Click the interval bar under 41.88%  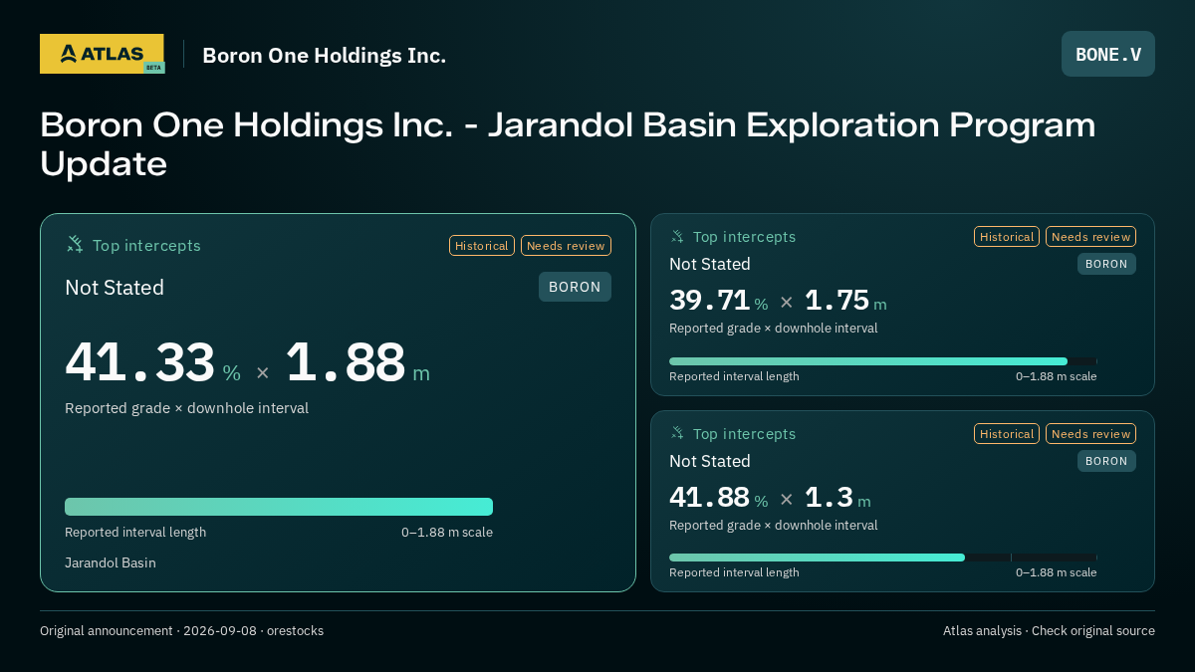pos(883,558)
